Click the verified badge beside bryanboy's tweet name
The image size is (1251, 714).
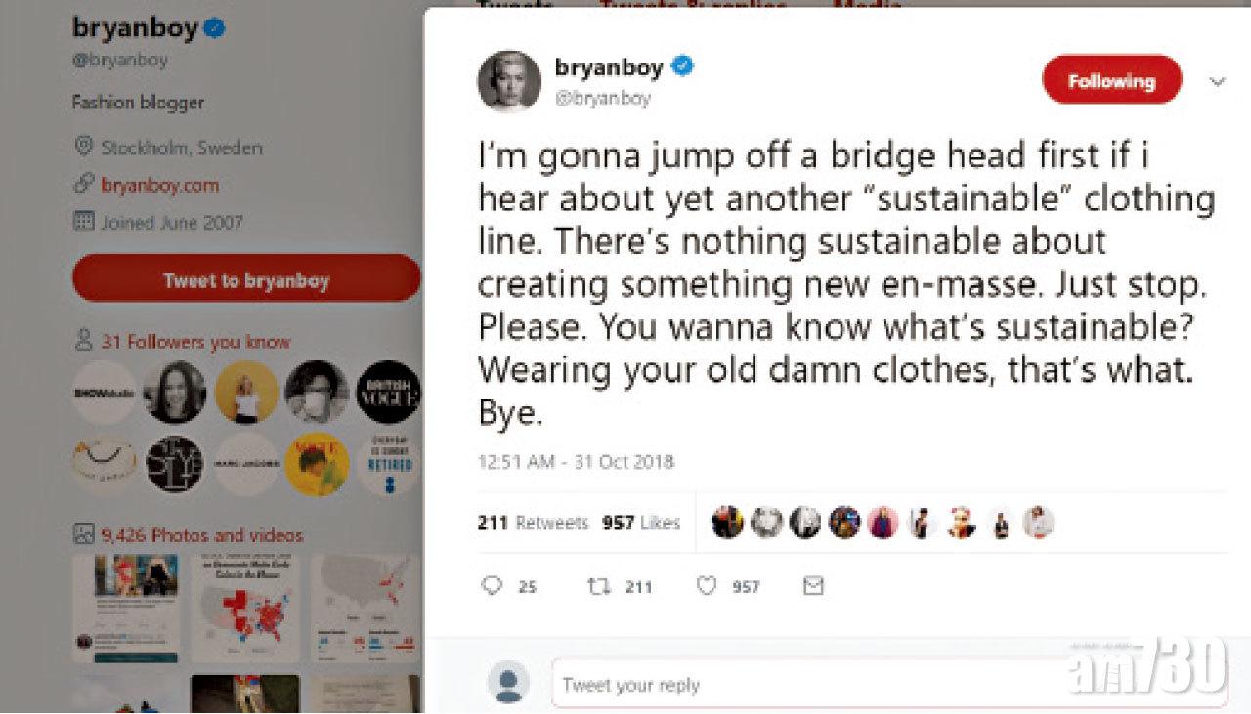point(682,65)
